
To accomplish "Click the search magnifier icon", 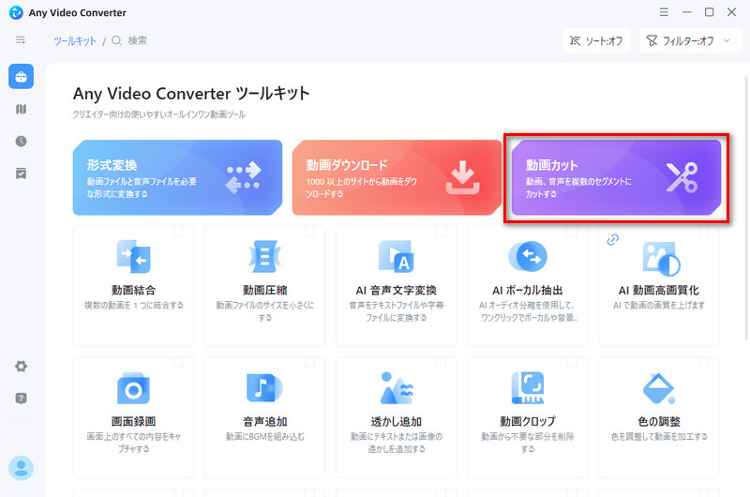I will (x=116, y=40).
